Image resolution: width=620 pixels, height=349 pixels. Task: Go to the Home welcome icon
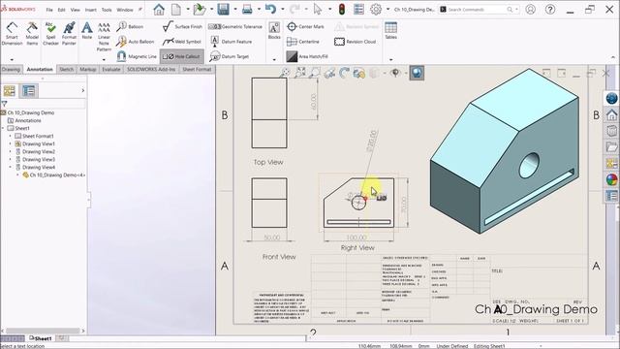(159, 9)
